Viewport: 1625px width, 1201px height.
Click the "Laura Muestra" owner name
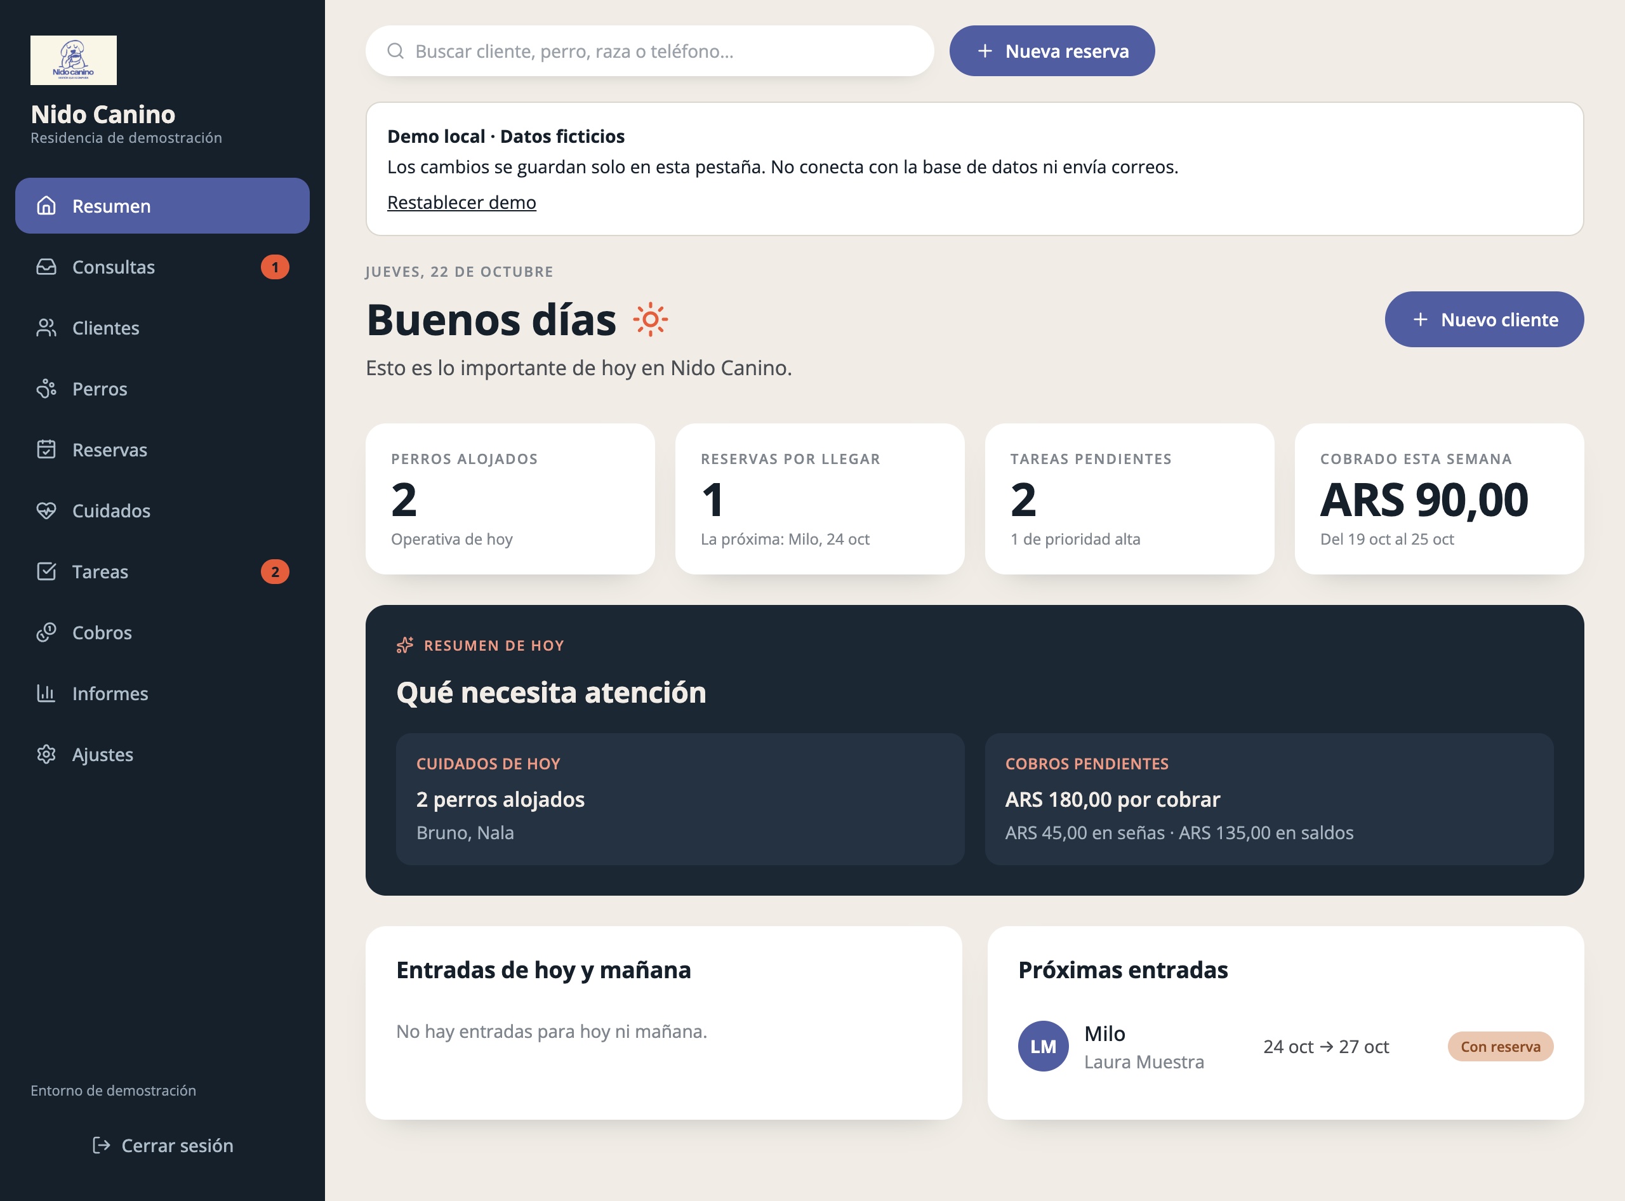click(1144, 1061)
